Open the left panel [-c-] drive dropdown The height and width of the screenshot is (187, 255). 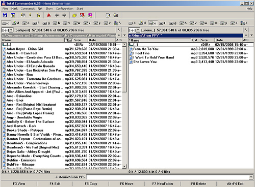pos(11,30)
